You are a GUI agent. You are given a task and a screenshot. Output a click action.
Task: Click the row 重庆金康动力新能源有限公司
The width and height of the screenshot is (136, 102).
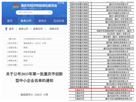point(101,84)
